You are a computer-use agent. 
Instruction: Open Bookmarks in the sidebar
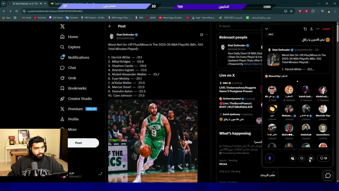(73, 88)
